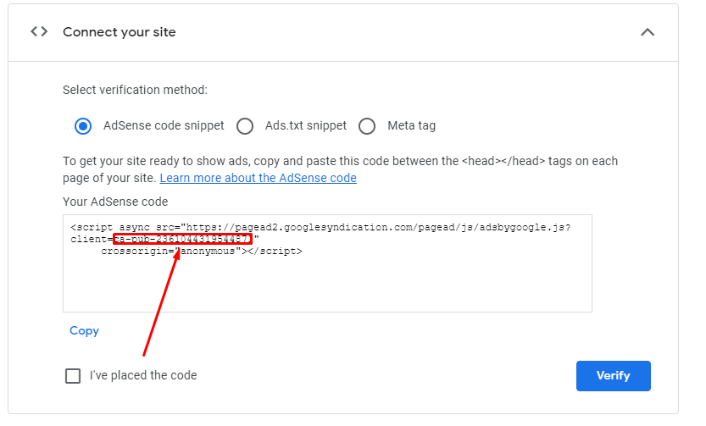Image resolution: width=706 pixels, height=426 pixels.
Task: Click the Your AdSense code label
Action: point(115,202)
